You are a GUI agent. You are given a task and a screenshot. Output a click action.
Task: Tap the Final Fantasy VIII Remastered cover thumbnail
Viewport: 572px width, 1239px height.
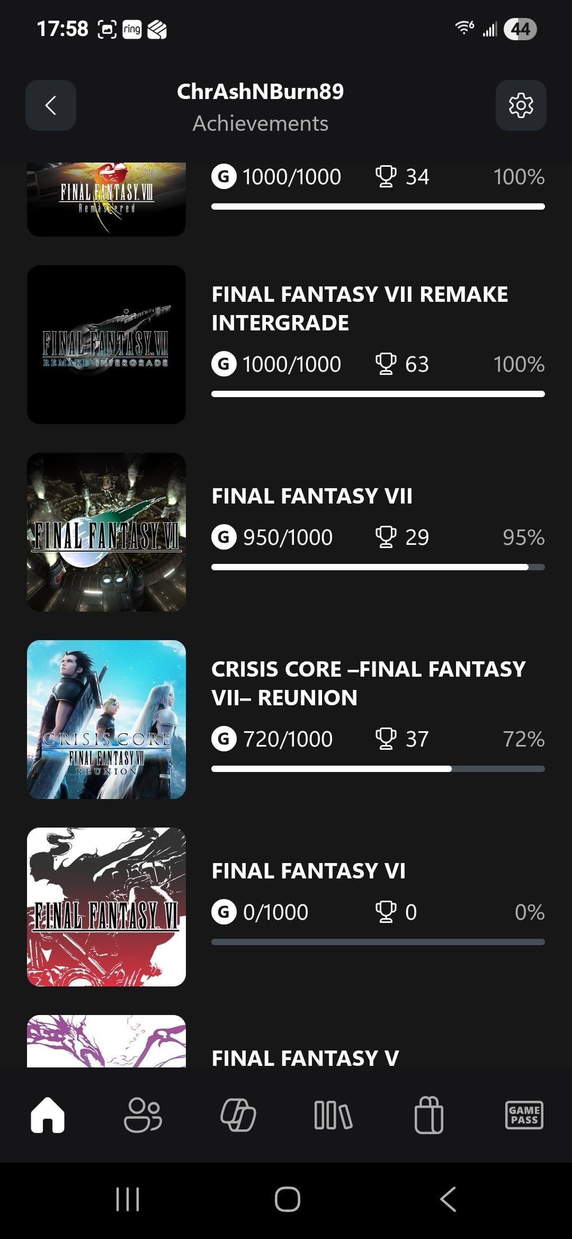[x=106, y=199]
